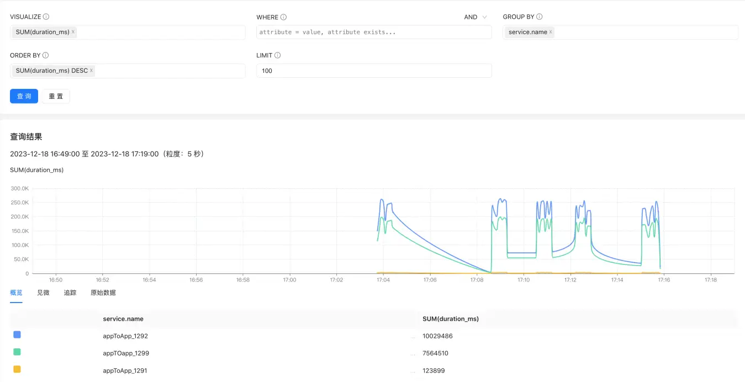745x382 pixels.
Task: Click the info icon next to LIMIT
Action: tap(278, 56)
